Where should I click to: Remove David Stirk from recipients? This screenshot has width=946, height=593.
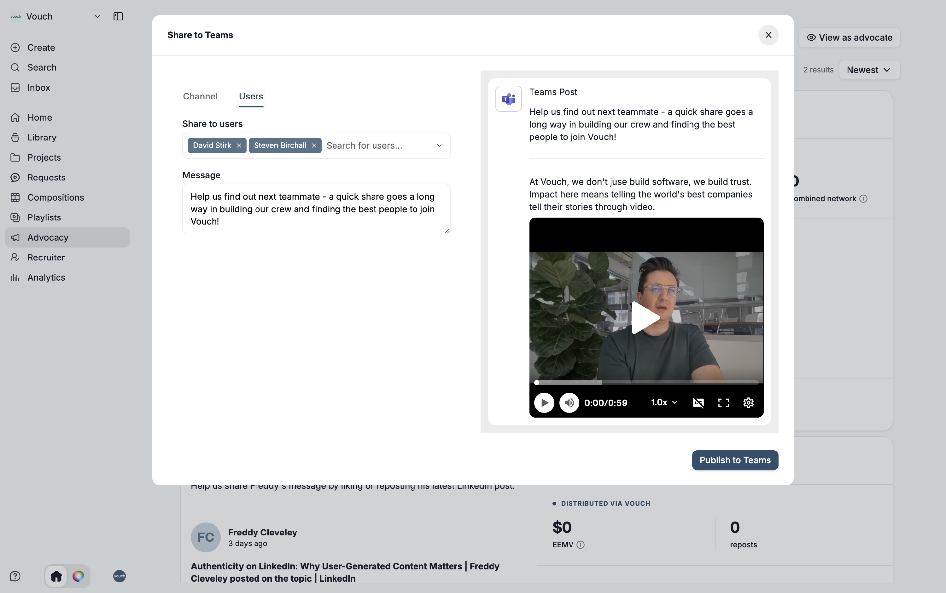pyautogui.click(x=239, y=145)
